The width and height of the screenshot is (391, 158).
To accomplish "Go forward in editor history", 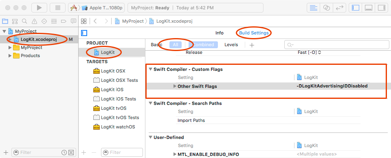I will [106, 21].
